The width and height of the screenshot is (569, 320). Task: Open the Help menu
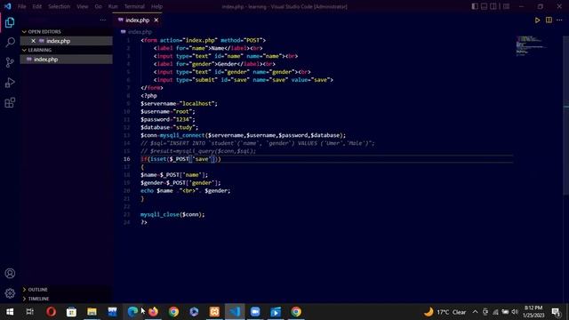(x=156, y=6)
